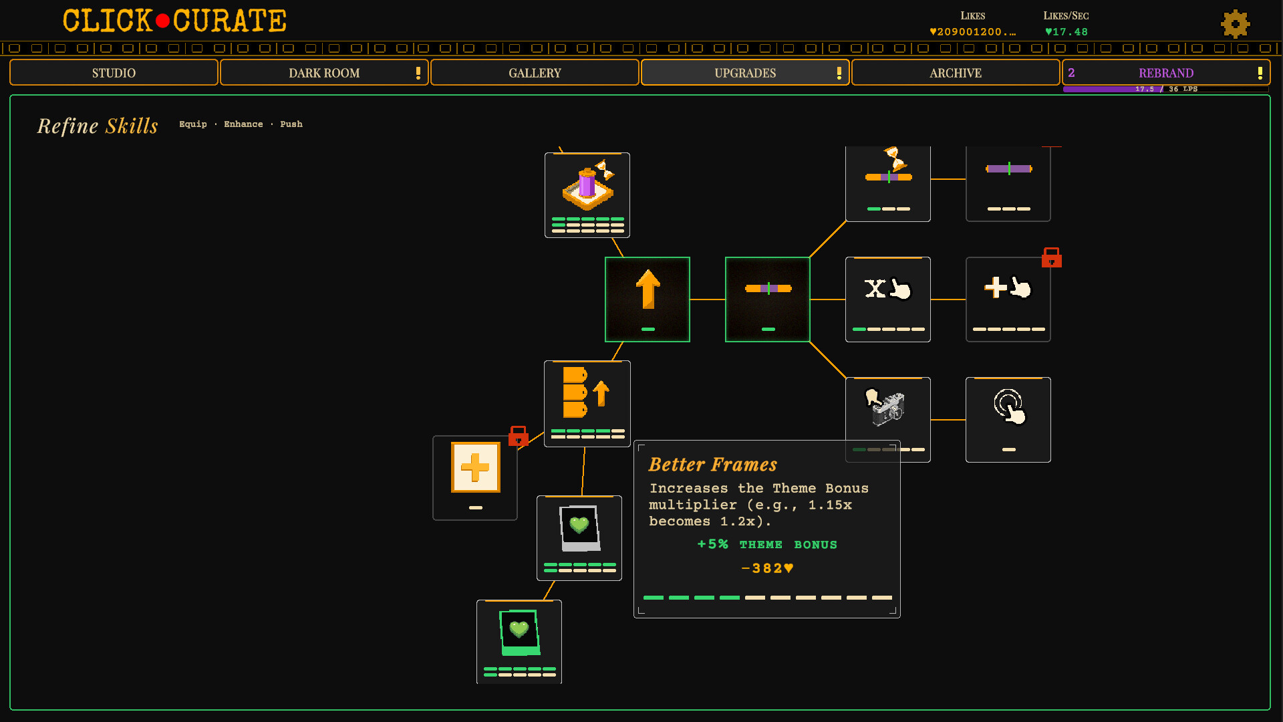Go to the Gallery tab
The image size is (1283, 722).
pyautogui.click(x=535, y=73)
